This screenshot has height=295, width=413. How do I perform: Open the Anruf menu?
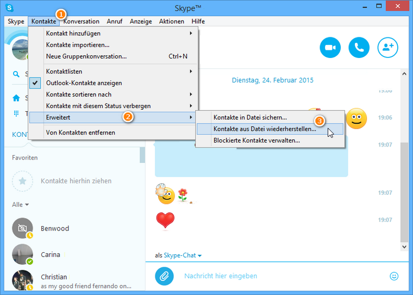pos(115,21)
